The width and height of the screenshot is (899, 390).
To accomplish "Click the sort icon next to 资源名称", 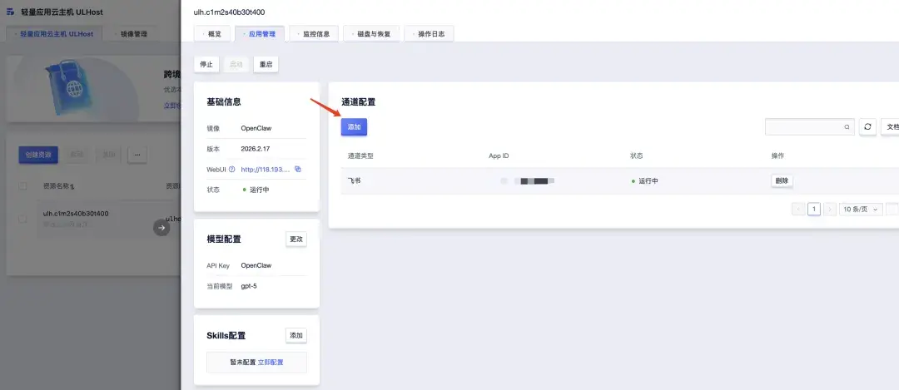I will click(x=72, y=187).
